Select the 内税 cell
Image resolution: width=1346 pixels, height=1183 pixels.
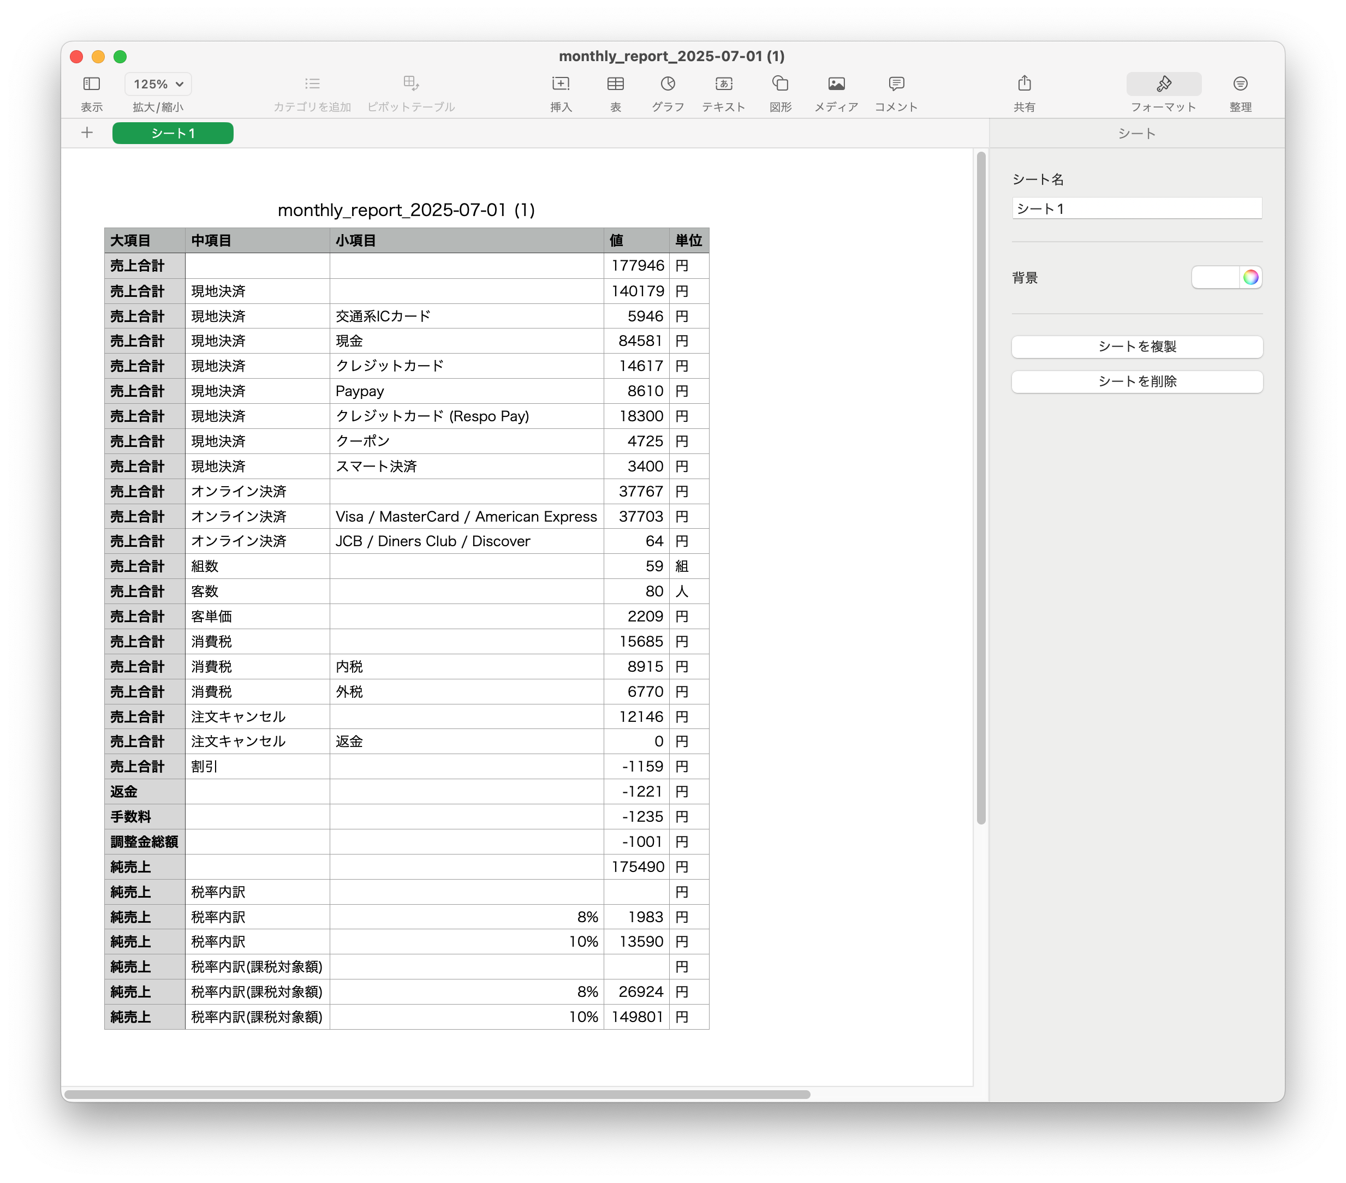click(x=467, y=666)
